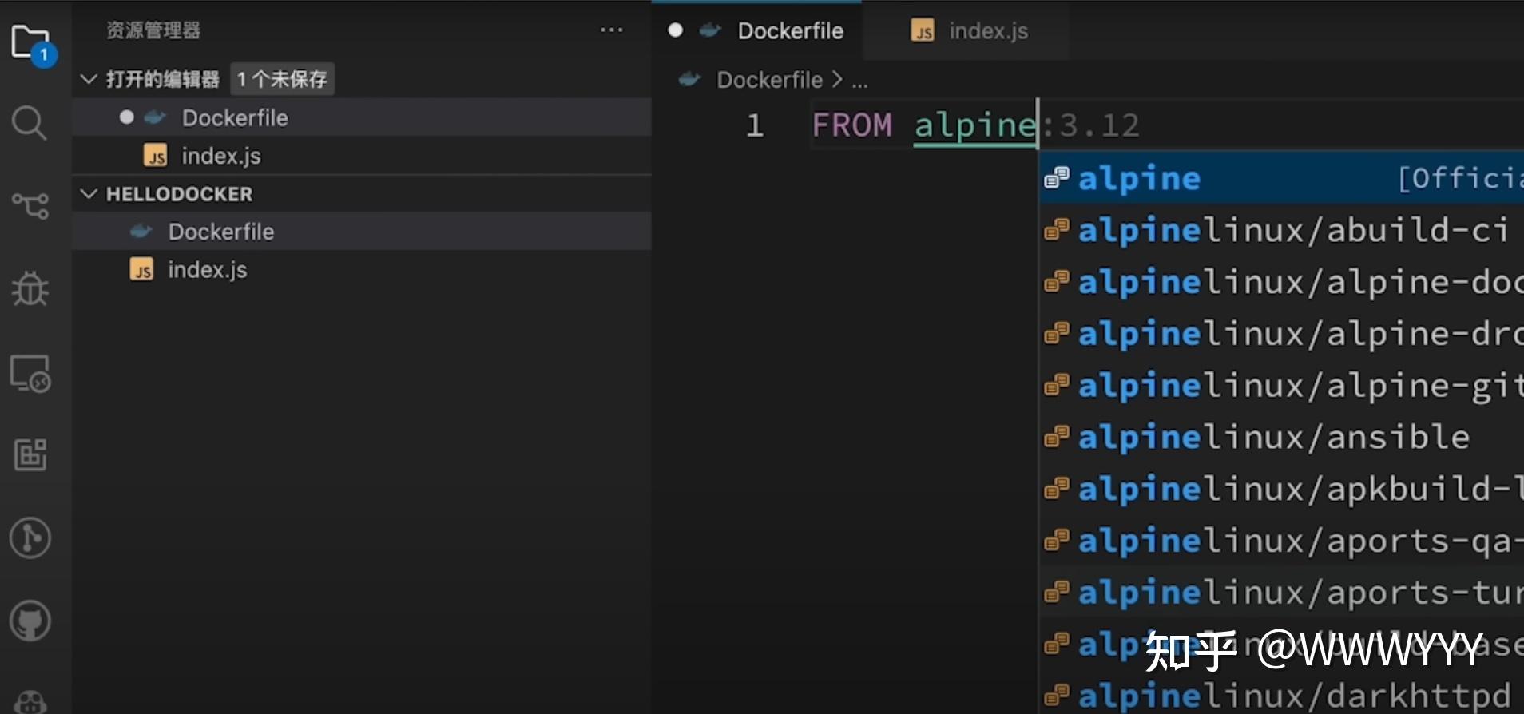Choose alpinelinux/apkbuild-l suggestion
The height and width of the screenshot is (714, 1524).
coord(1282,488)
